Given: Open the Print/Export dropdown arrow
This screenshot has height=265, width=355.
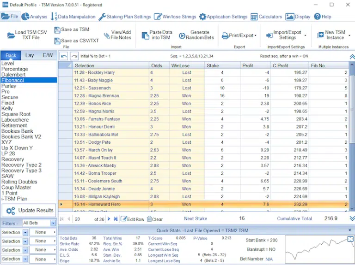Looking at the screenshot, I should coord(255,35).
